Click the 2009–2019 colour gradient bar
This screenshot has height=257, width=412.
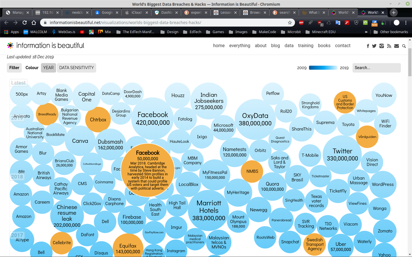(323, 68)
